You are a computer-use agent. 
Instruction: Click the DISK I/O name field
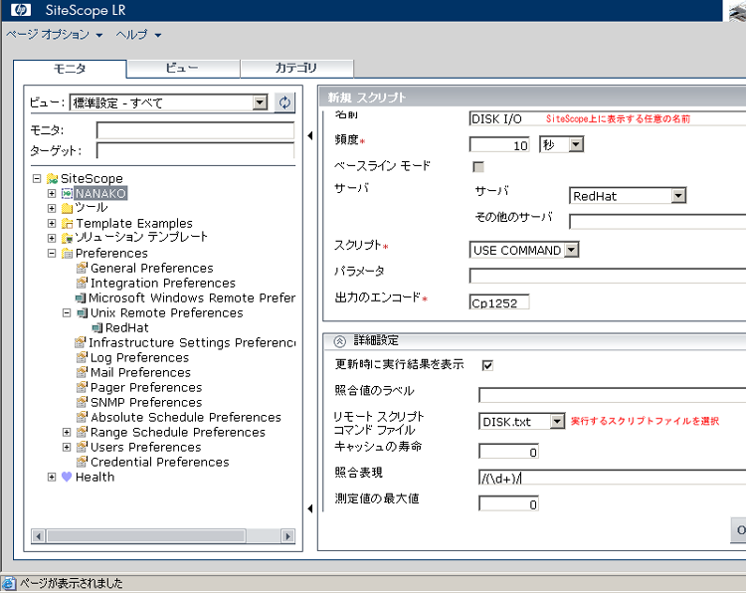[x=608, y=118]
